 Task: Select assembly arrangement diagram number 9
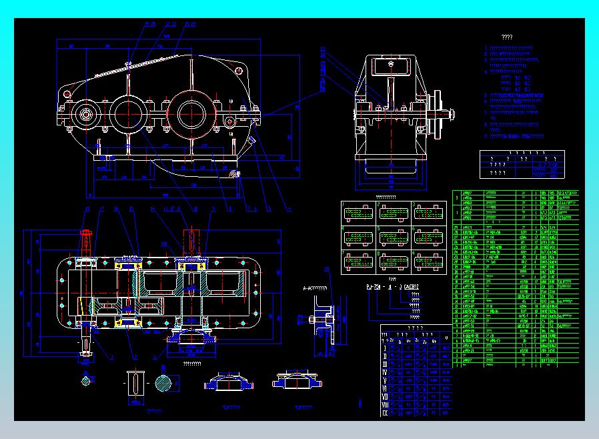(429, 262)
